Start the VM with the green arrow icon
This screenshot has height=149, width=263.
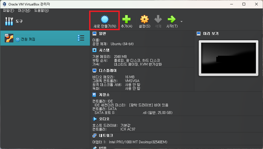click(172, 19)
